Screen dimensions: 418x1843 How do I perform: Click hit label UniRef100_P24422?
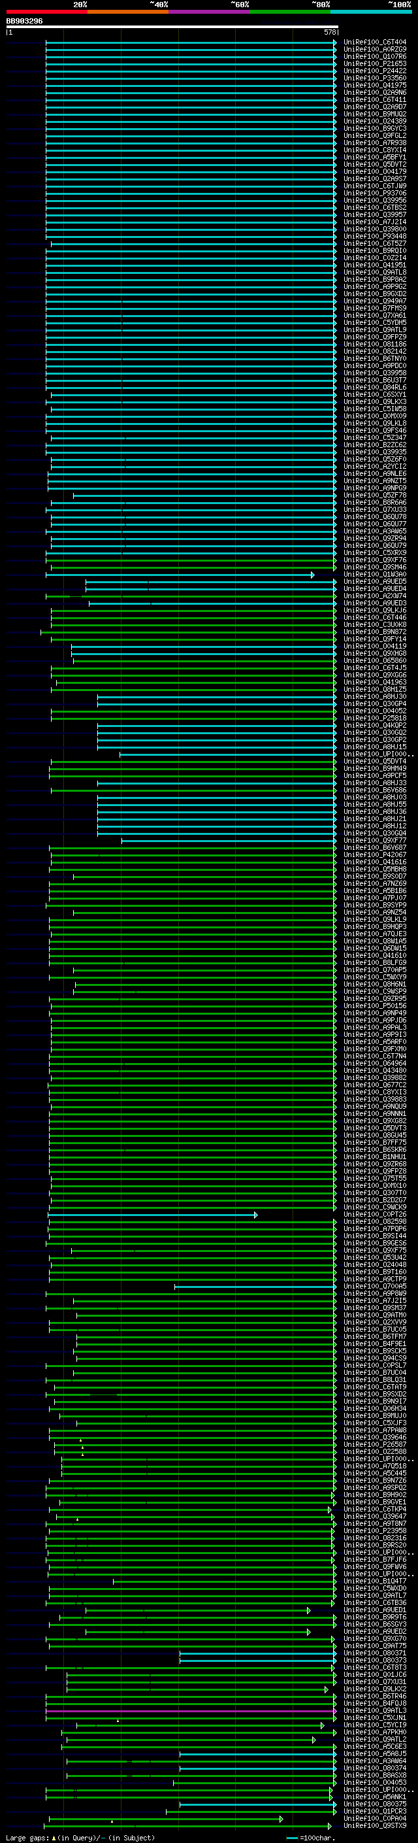(x=374, y=71)
